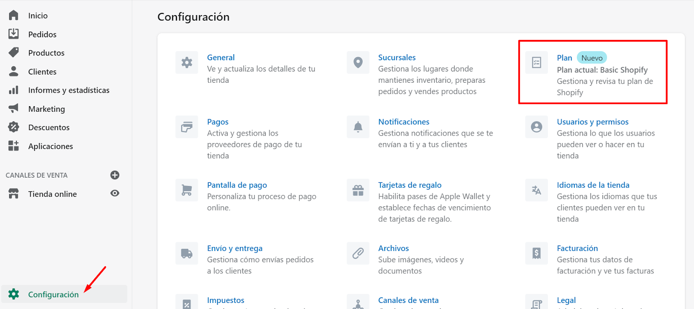Open the Facturación link
This screenshot has width=694, height=309.
pyautogui.click(x=577, y=248)
